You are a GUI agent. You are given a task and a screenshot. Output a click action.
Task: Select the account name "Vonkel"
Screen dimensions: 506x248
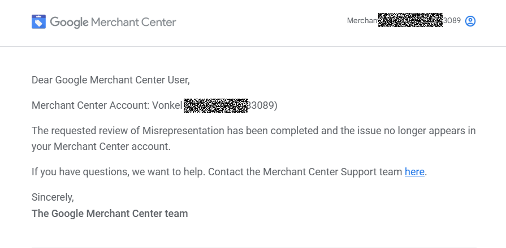[167, 105]
